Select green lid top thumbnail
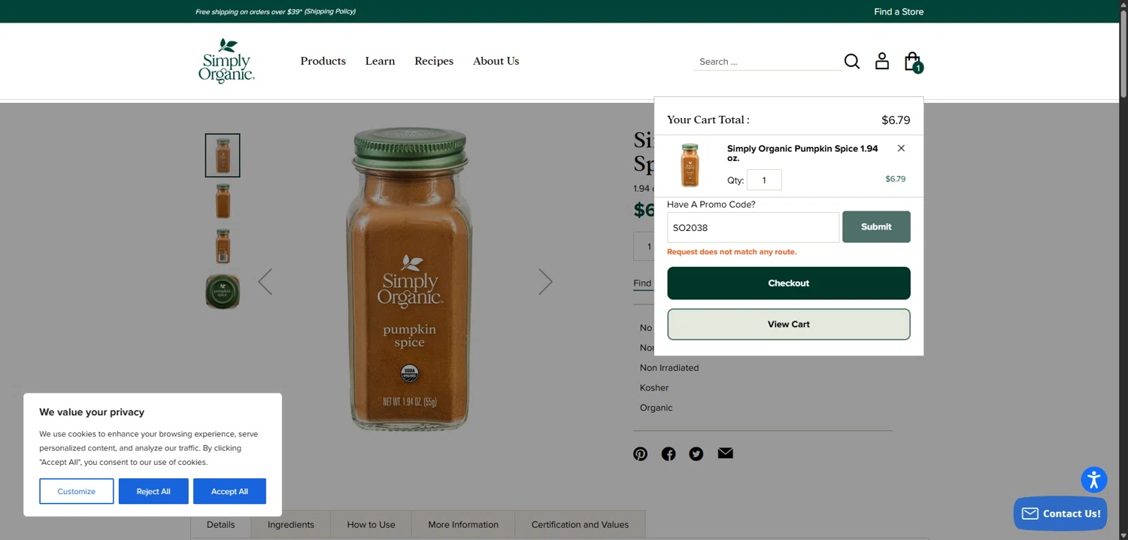Screen dimensions: 1128x540 223,291
